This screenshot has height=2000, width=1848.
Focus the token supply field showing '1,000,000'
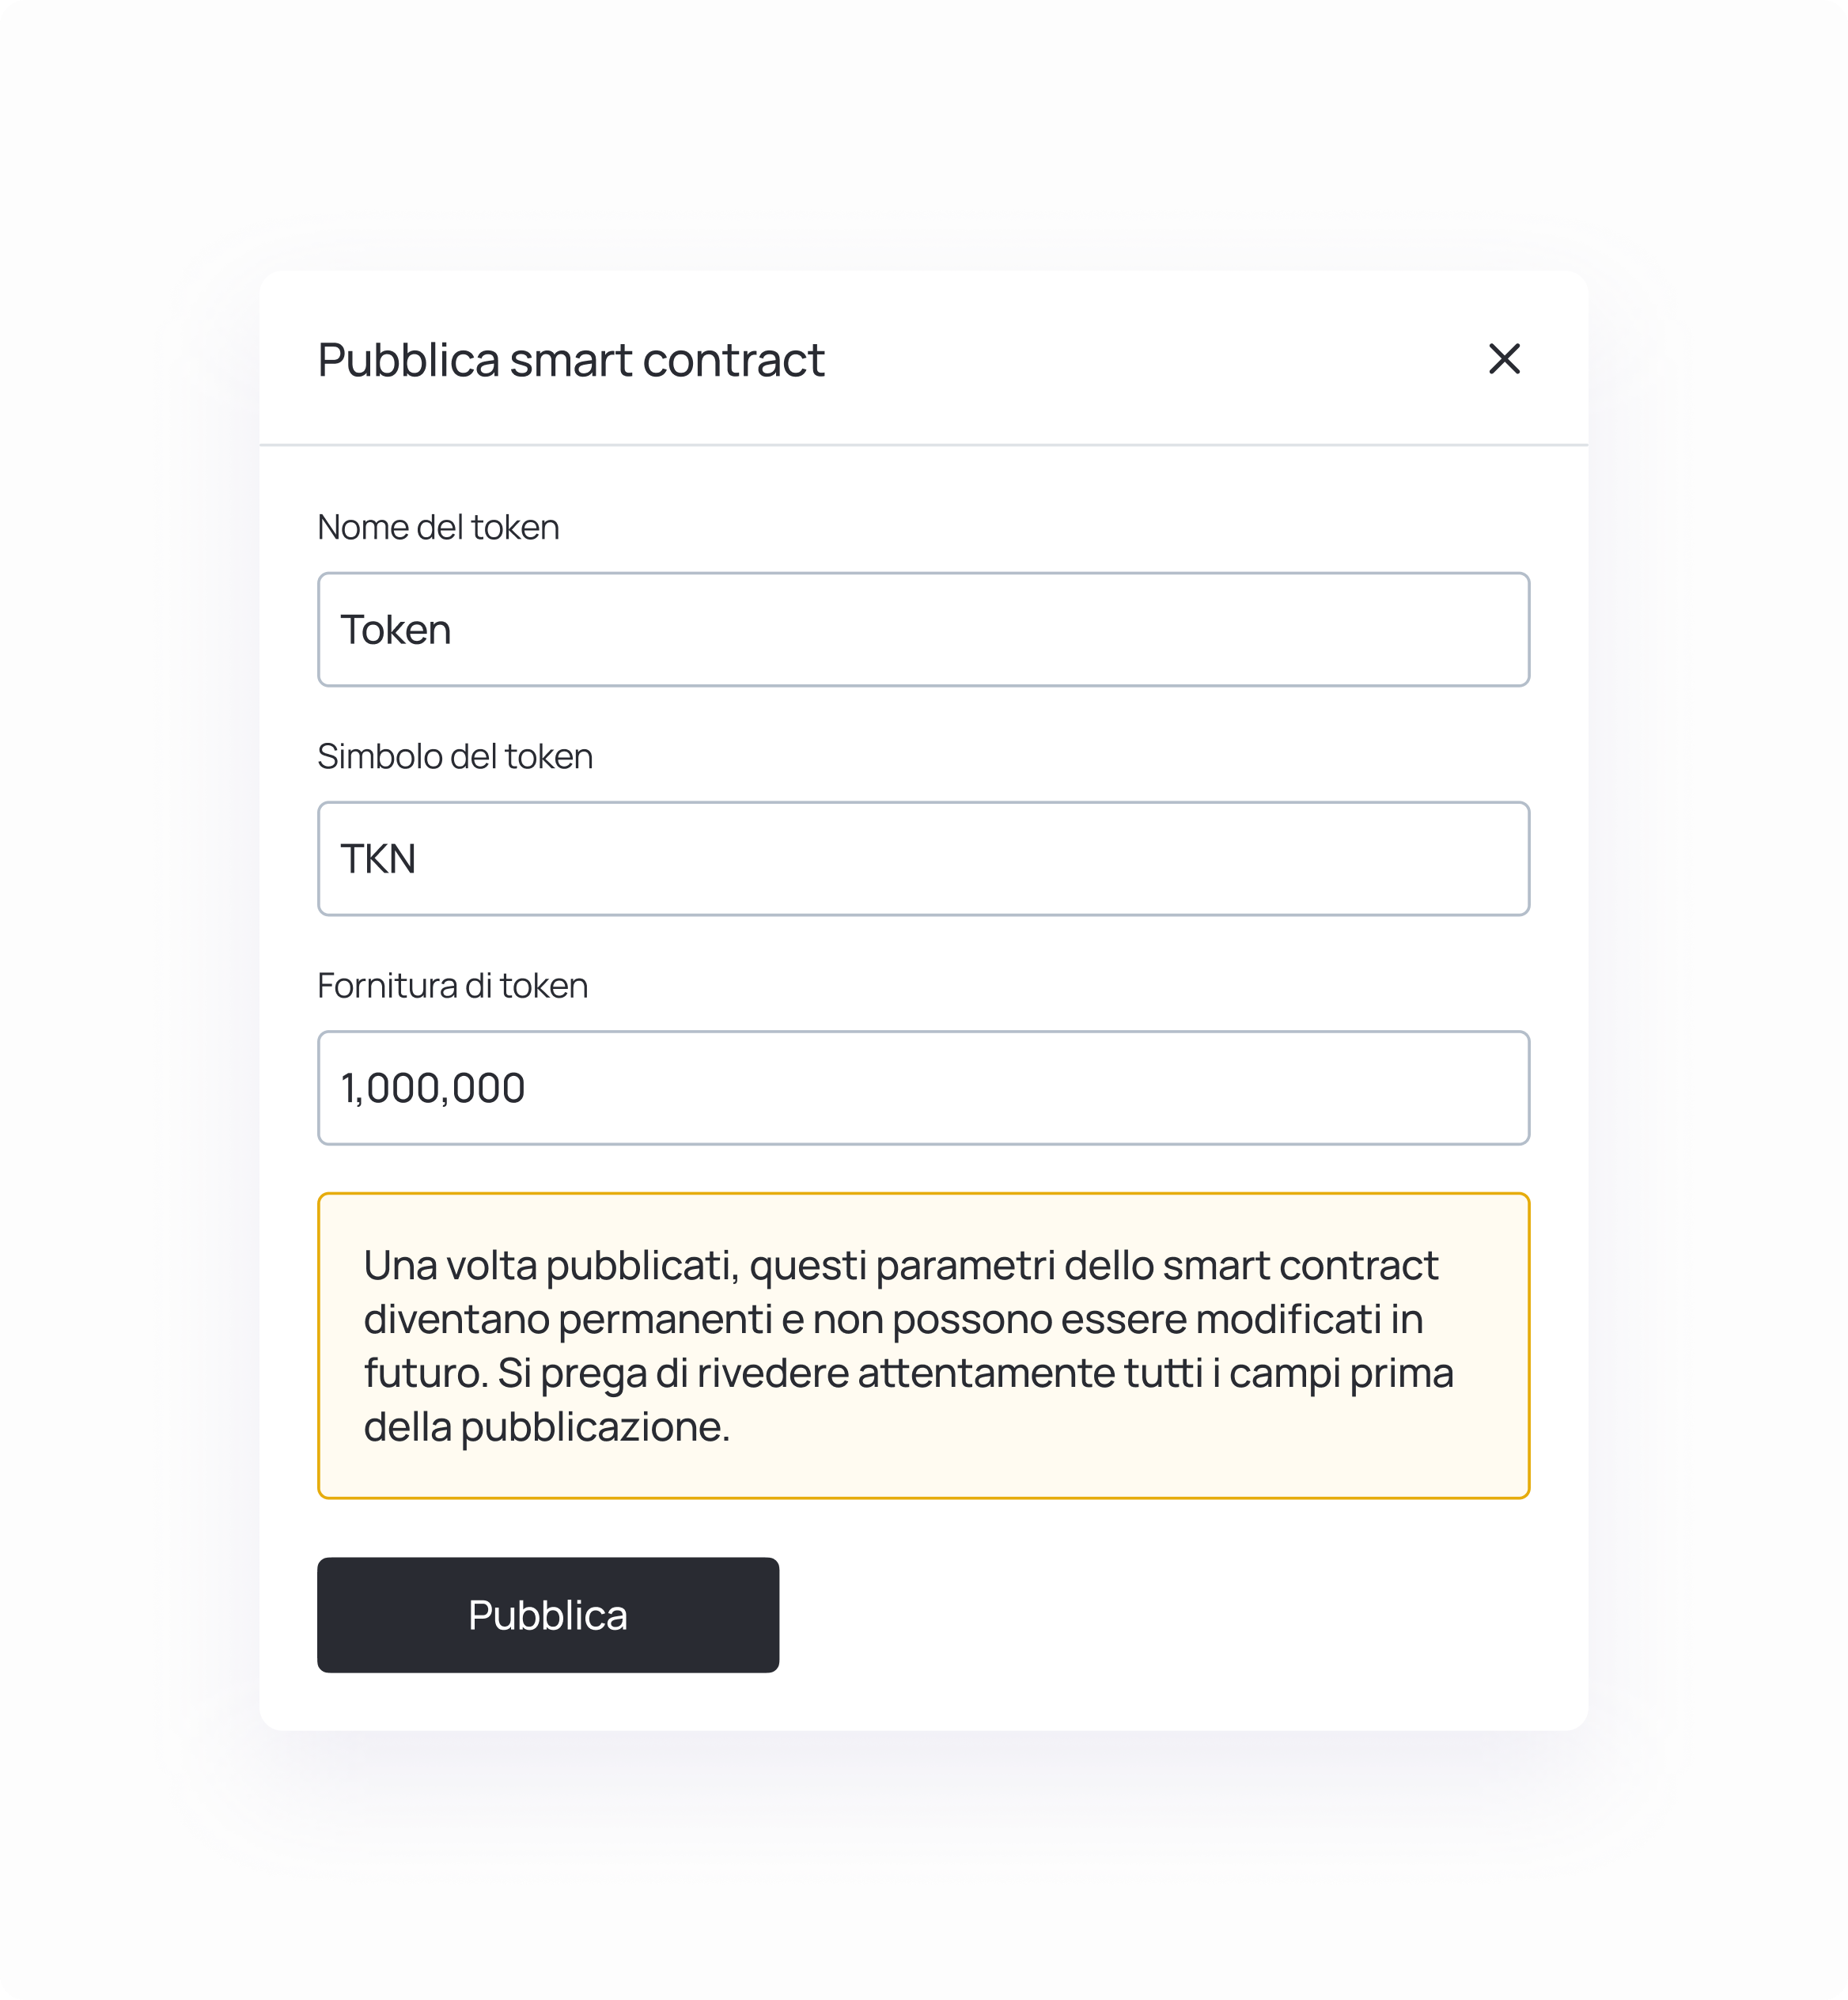coord(922,1087)
